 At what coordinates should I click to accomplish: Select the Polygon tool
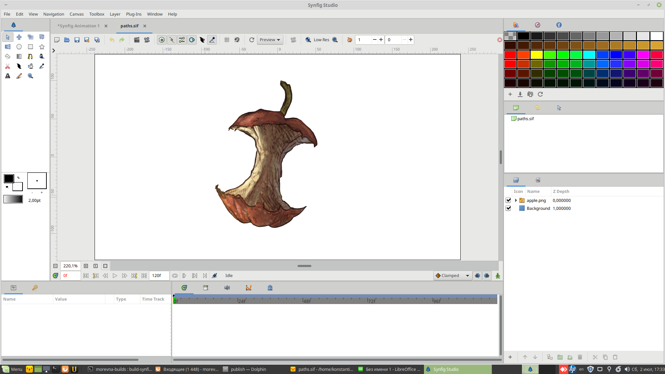pyautogui.click(x=8, y=56)
